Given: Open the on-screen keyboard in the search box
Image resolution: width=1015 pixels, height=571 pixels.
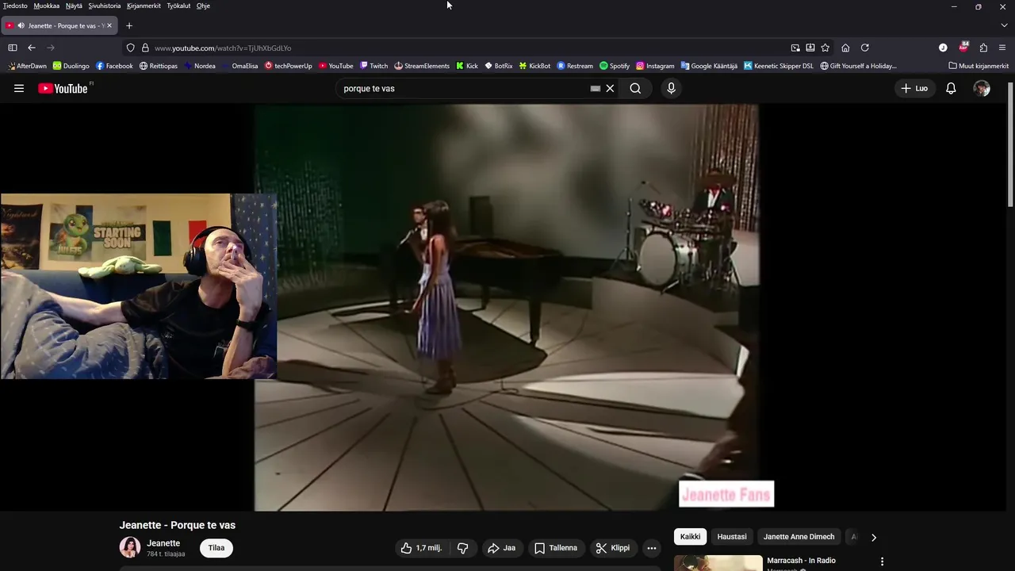Looking at the screenshot, I should pos(596,89).
